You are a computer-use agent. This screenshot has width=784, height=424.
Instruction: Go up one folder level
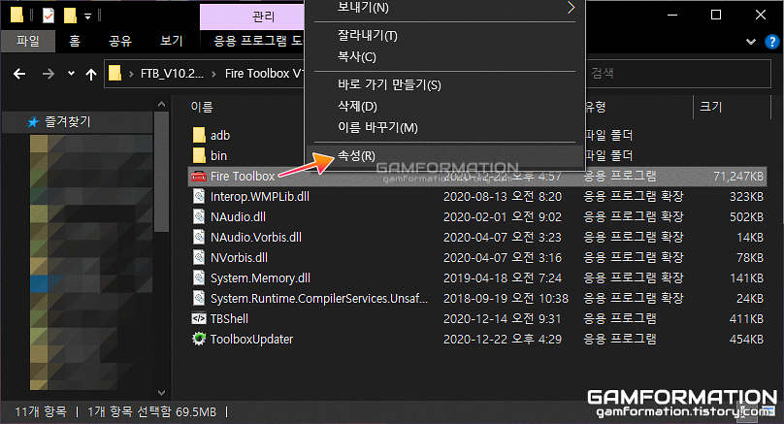pyautogui.click(x=91, y=75)
